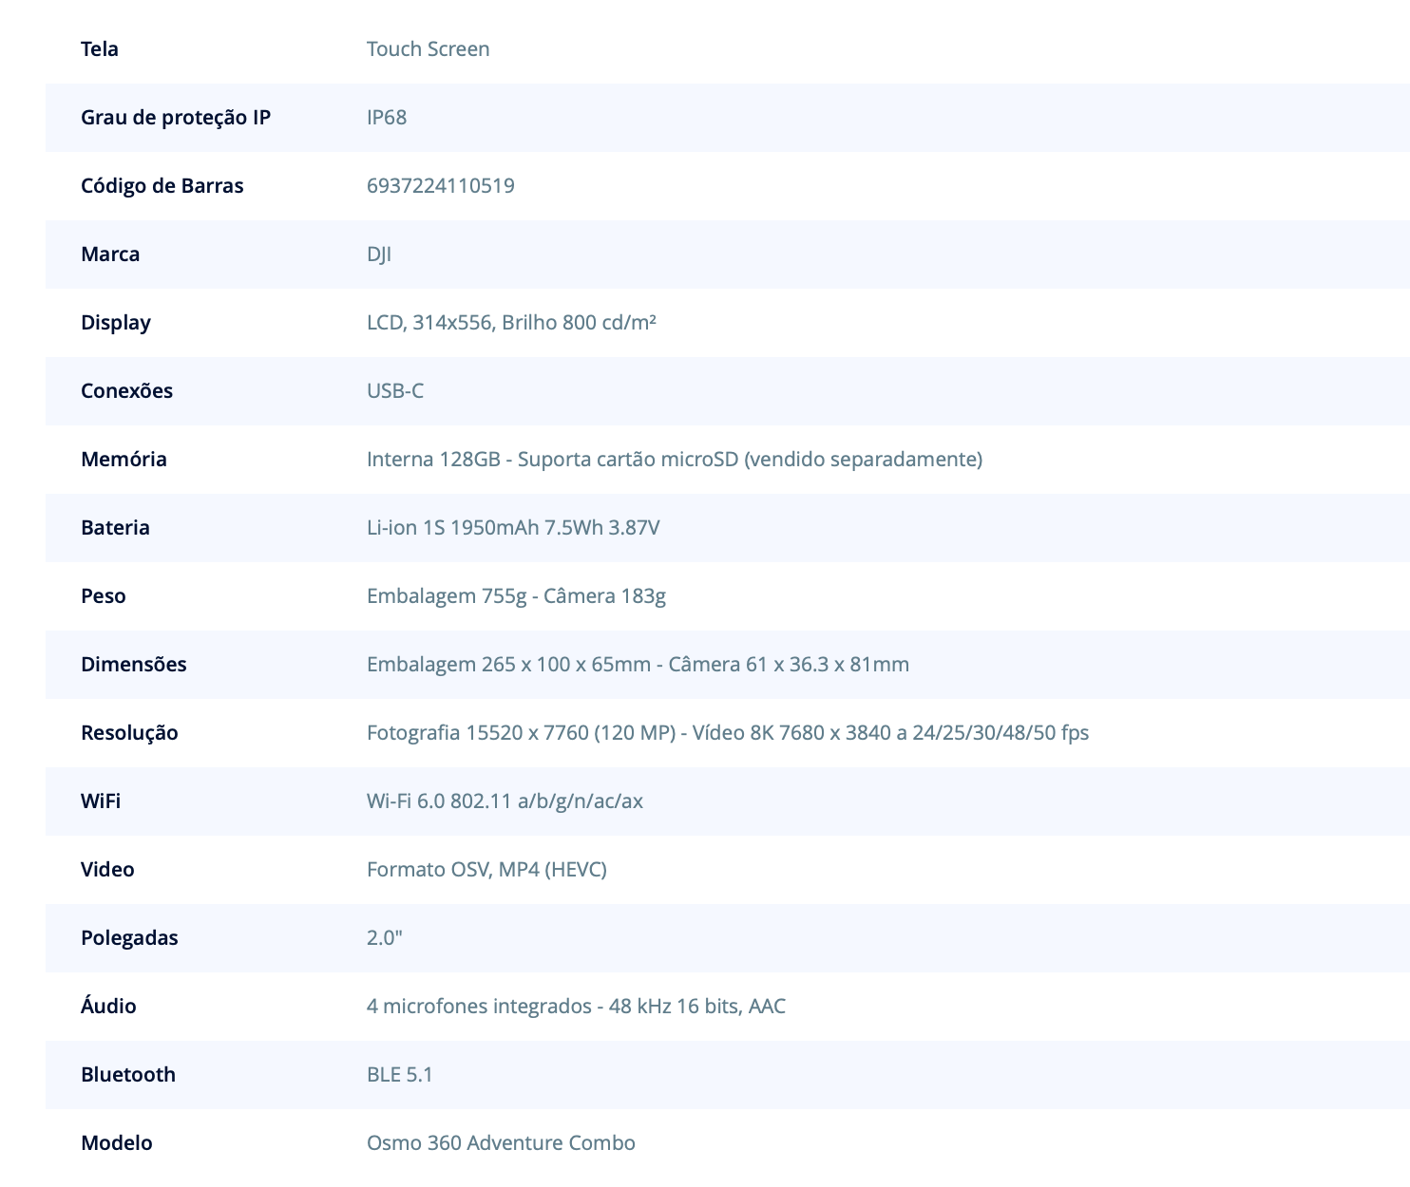Click the '4 microfones integrados' audio value
This screenshot has height=1187, width=1410.
click(577, 1007)
